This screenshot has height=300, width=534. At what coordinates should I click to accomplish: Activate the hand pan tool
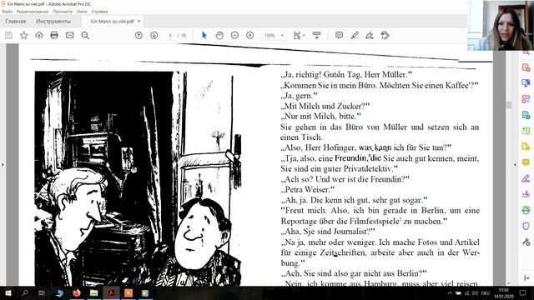pyautogui.click(x=219, y=35)
